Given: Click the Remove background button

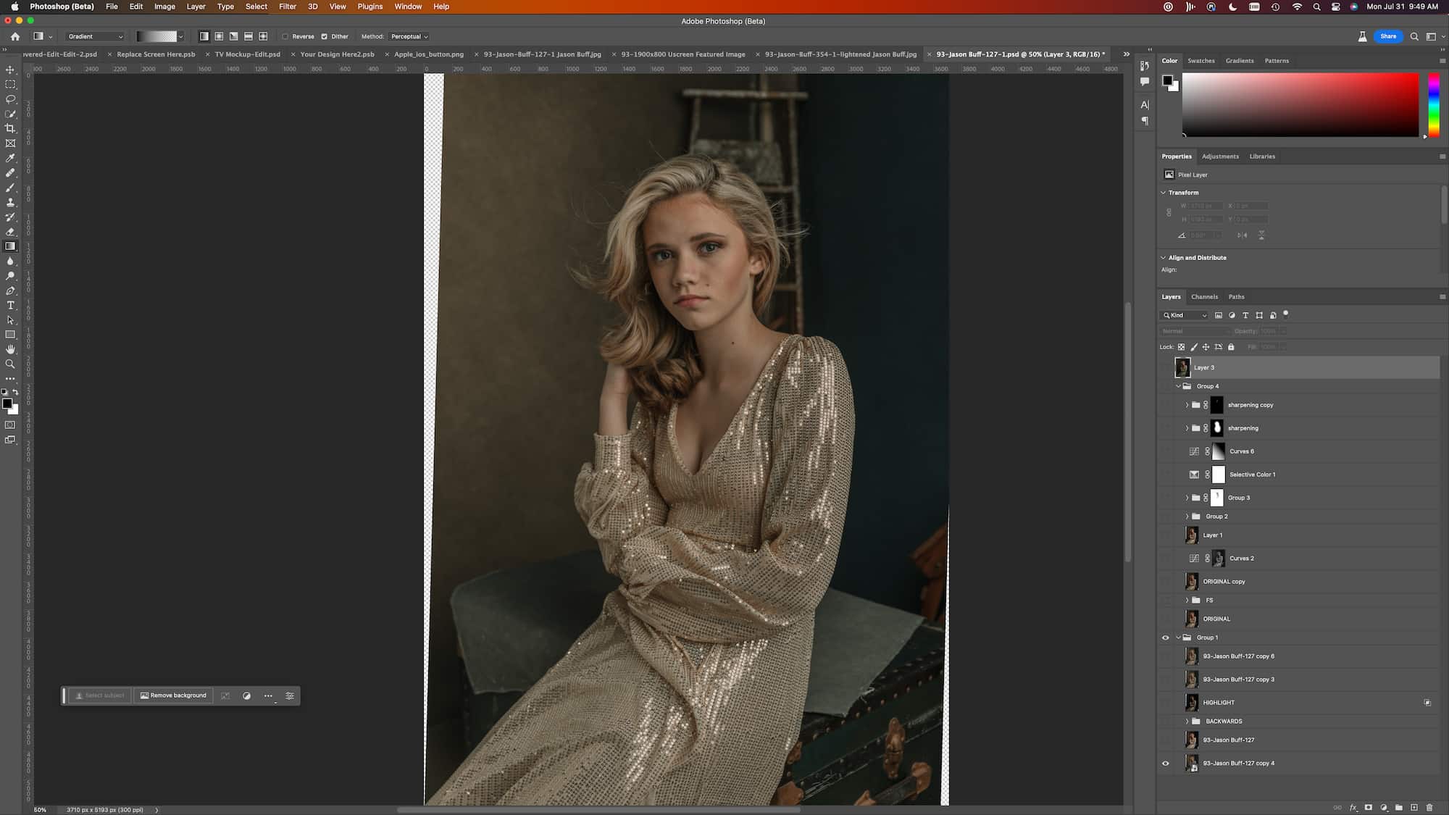Looking at the screenshot, I should 173,695.
